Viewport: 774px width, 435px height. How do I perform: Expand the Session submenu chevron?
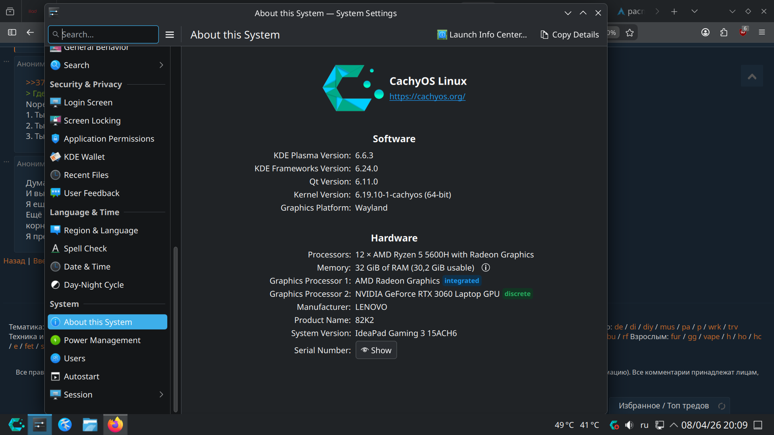click(161, 394)
